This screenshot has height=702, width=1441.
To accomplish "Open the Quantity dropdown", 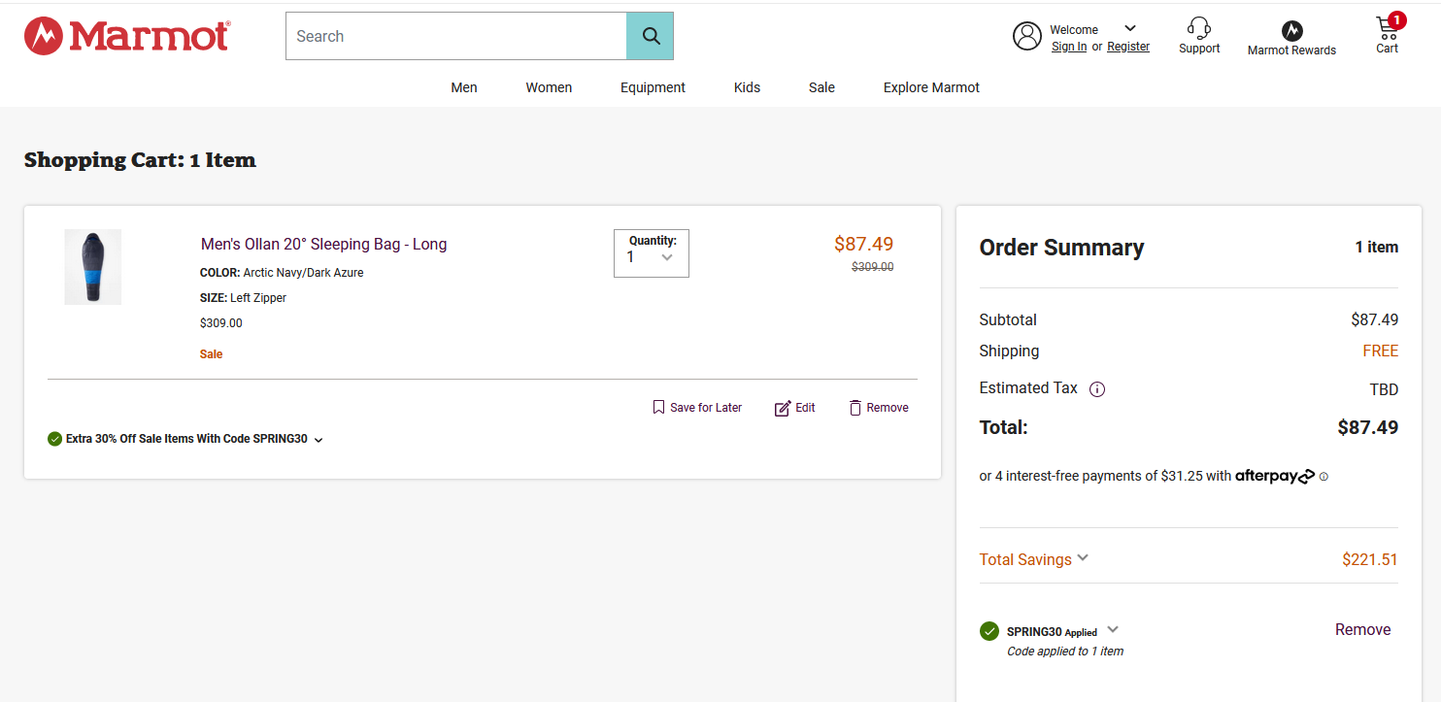I will [652, 253].
